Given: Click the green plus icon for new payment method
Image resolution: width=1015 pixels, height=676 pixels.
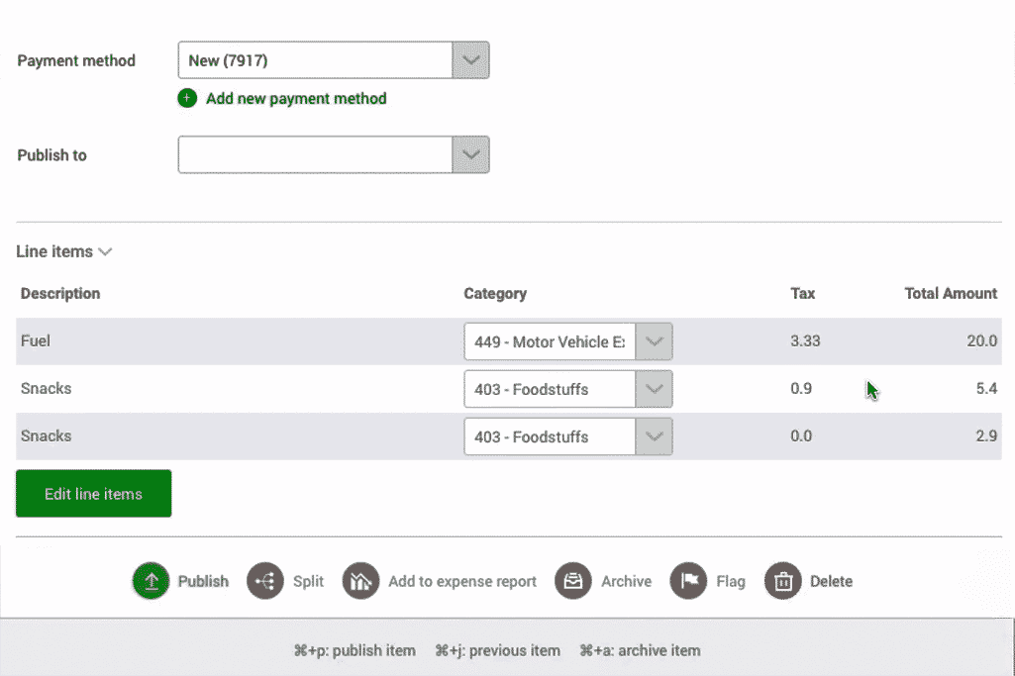Looking at the screenshot, I should click(x=187, y=99).
